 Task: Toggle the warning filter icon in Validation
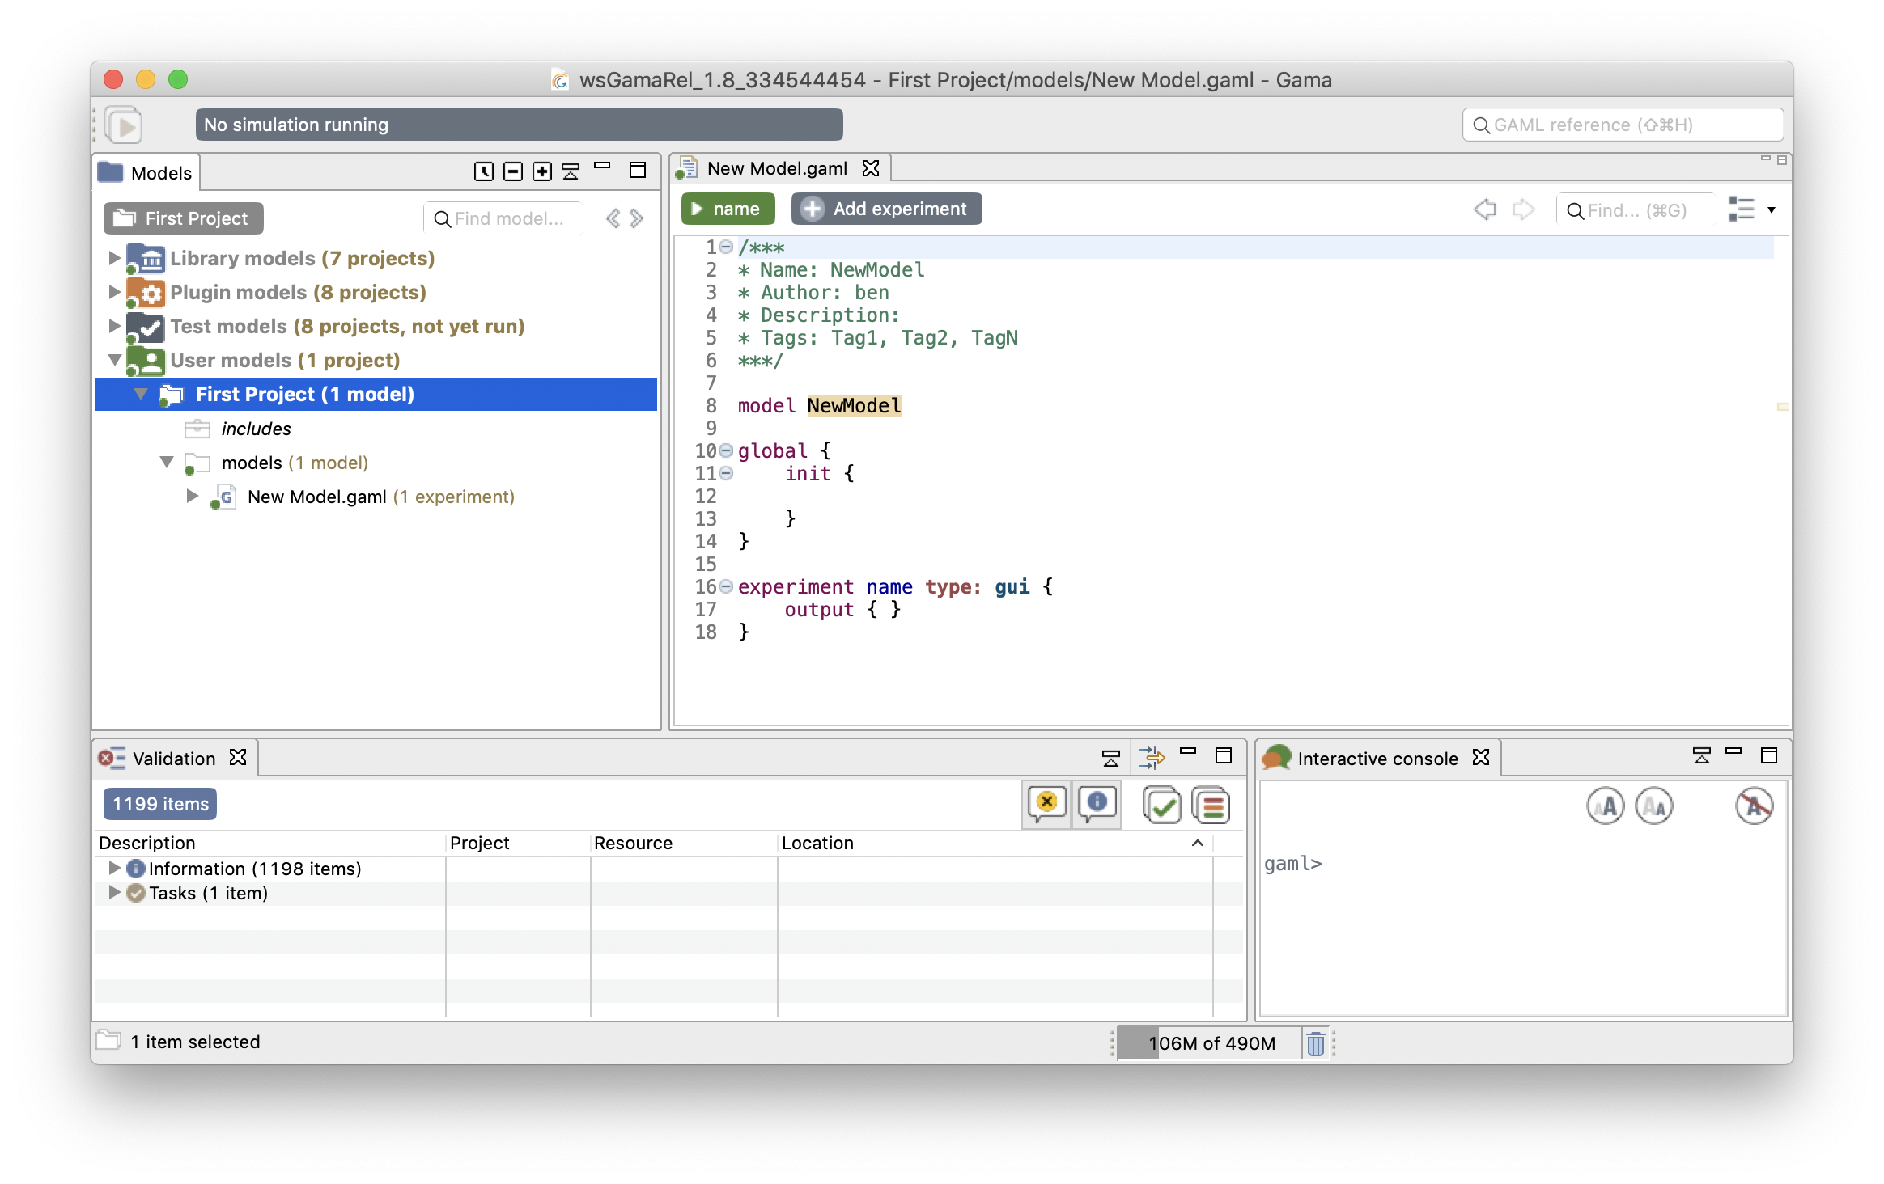pyautogui.click(x=1048, y=803)
